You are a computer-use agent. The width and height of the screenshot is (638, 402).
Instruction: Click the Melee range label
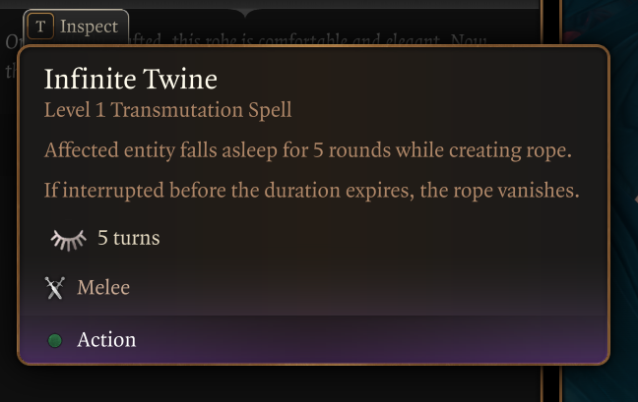click(x=103, y=288)
